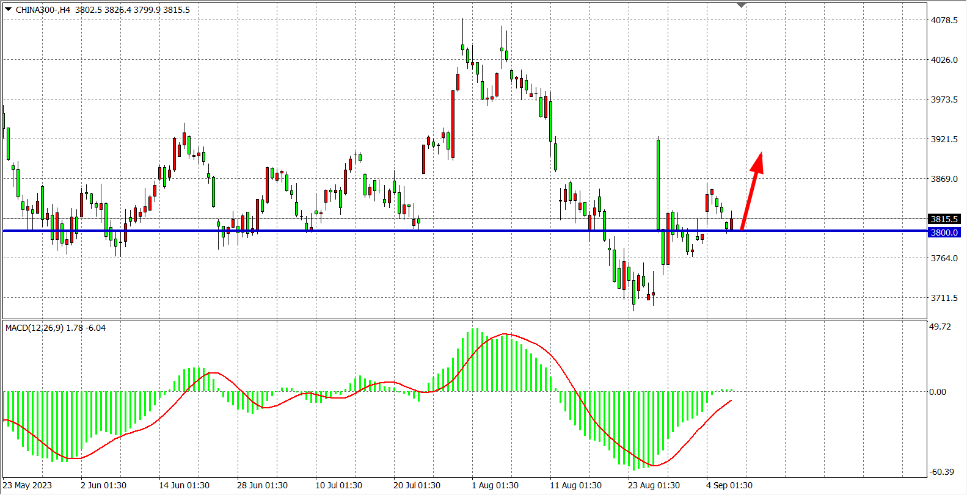Click the 49.72 value on MACD scale

pos(940,327)
